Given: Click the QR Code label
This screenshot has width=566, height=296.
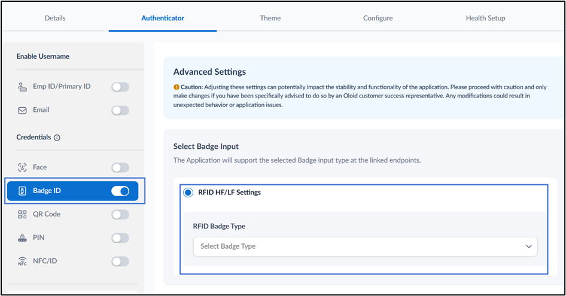Looking at the screenshot, I should point(47,214).
